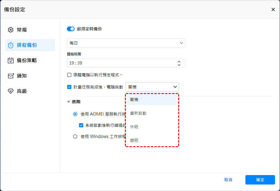Click the 取消 button

pyautogui.click(x=228, y=180)
